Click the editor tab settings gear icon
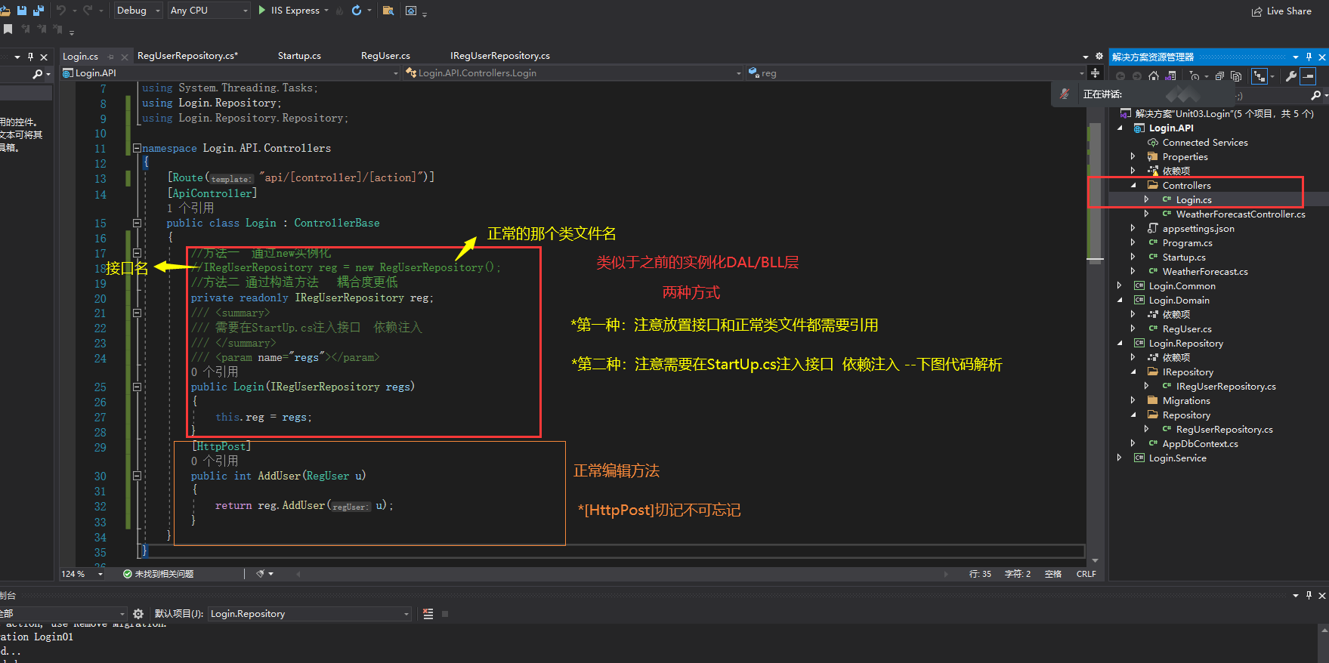The width and height of the screenshot is (1329, 663). (x=1099, y=56)
